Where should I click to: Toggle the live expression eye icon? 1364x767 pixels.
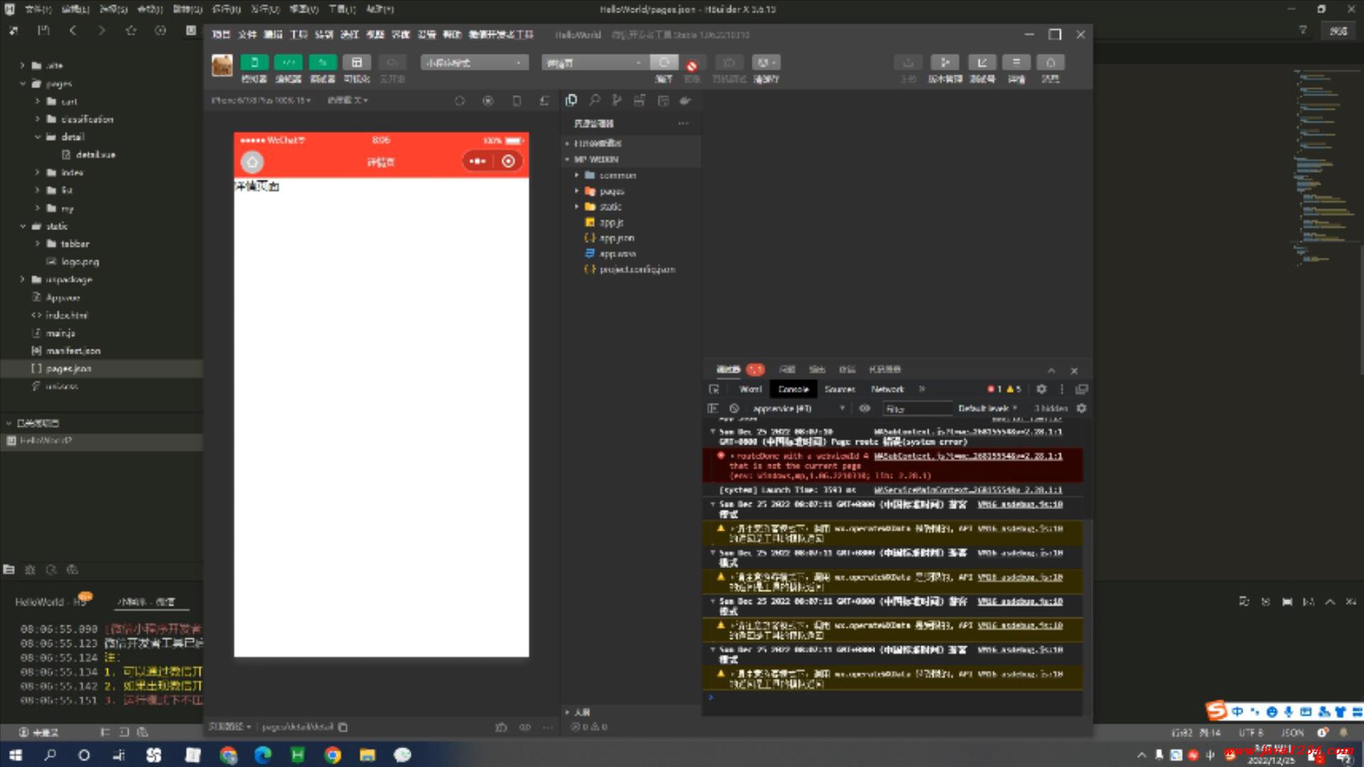(865, 408)
